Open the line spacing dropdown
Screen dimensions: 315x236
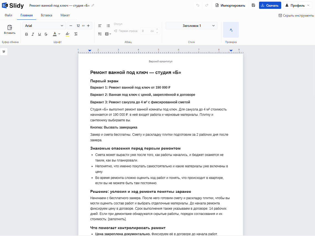(108, 34)
